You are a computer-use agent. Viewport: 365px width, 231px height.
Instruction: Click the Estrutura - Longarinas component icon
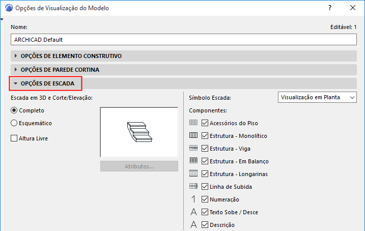pos(193,174)
